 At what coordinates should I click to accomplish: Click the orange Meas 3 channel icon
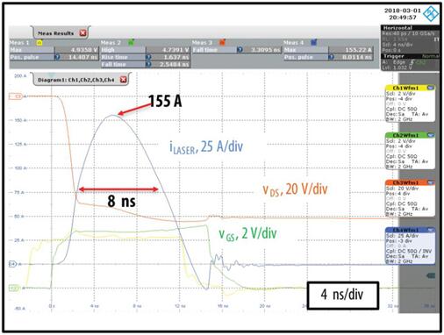(x=223, y=43)
